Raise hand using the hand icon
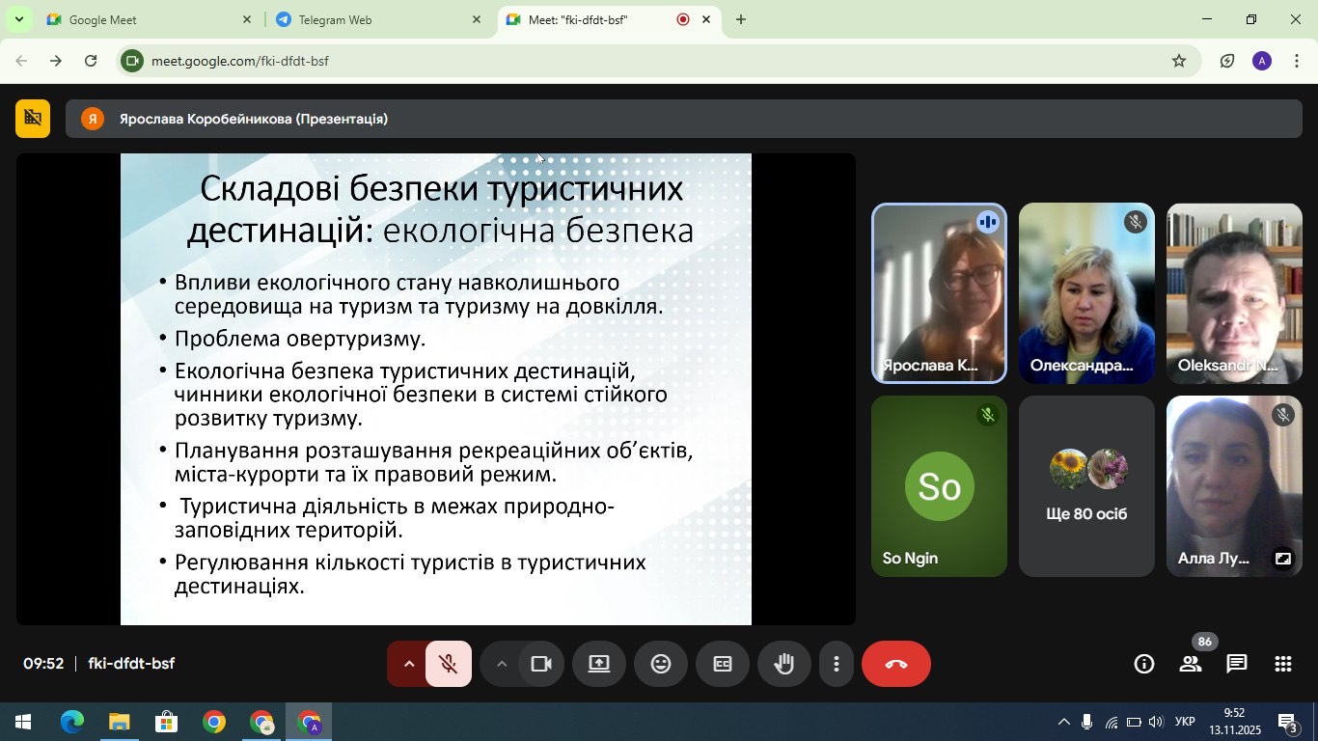 point(783,664)
